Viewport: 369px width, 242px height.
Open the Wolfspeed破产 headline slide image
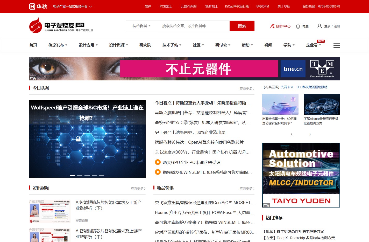tap(87, 139)
